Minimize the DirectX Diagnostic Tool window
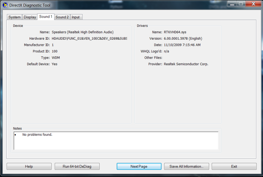The height and width of the screenshot is (177, 263). pyautogui.click(x=232, y=4)
